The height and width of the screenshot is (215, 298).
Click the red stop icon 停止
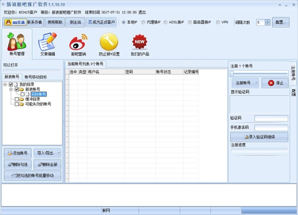click(x=271, y=83)
